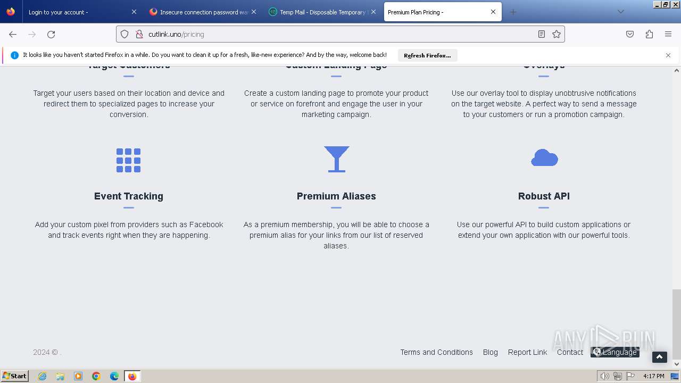Click the Robust API cloud icon
Screen dimensions: 681x383
[x=544, y=158]
